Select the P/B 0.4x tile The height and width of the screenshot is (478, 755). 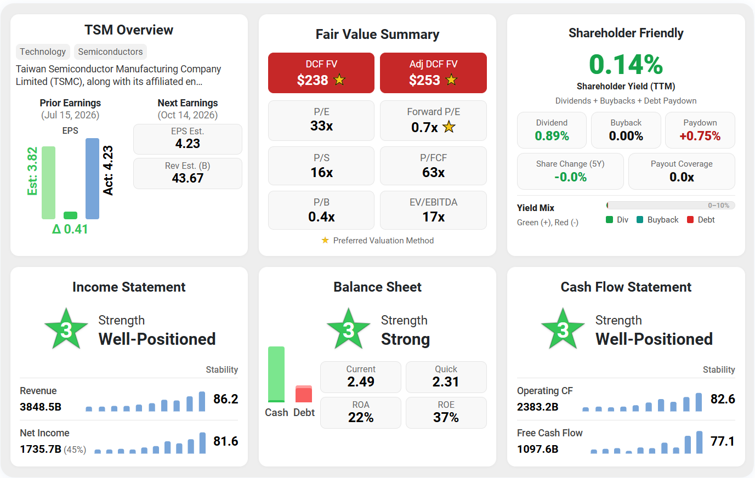pos(321,210)
